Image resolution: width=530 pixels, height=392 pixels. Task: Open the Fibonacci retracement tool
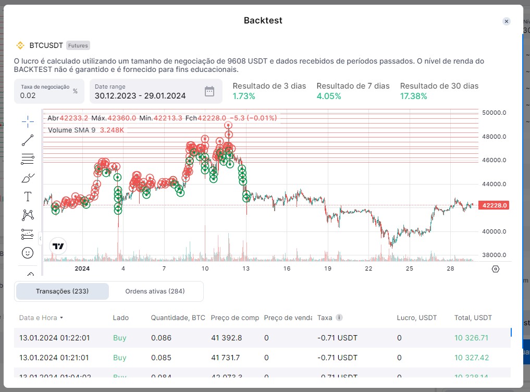pyautogui.click(x=28, y=159)
